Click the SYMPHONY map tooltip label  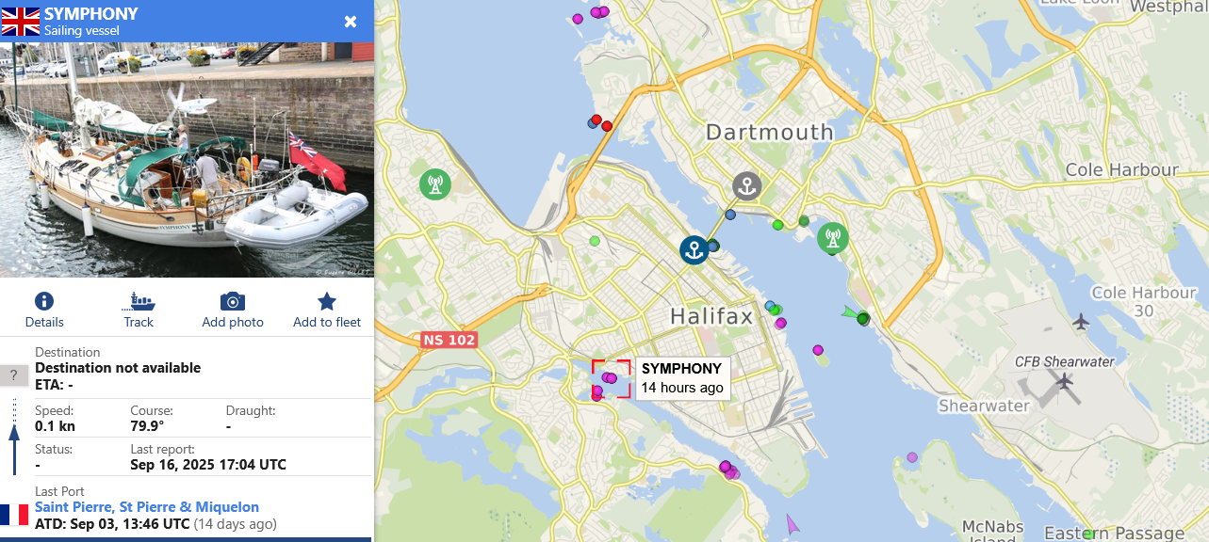click(x=682, y=378)
